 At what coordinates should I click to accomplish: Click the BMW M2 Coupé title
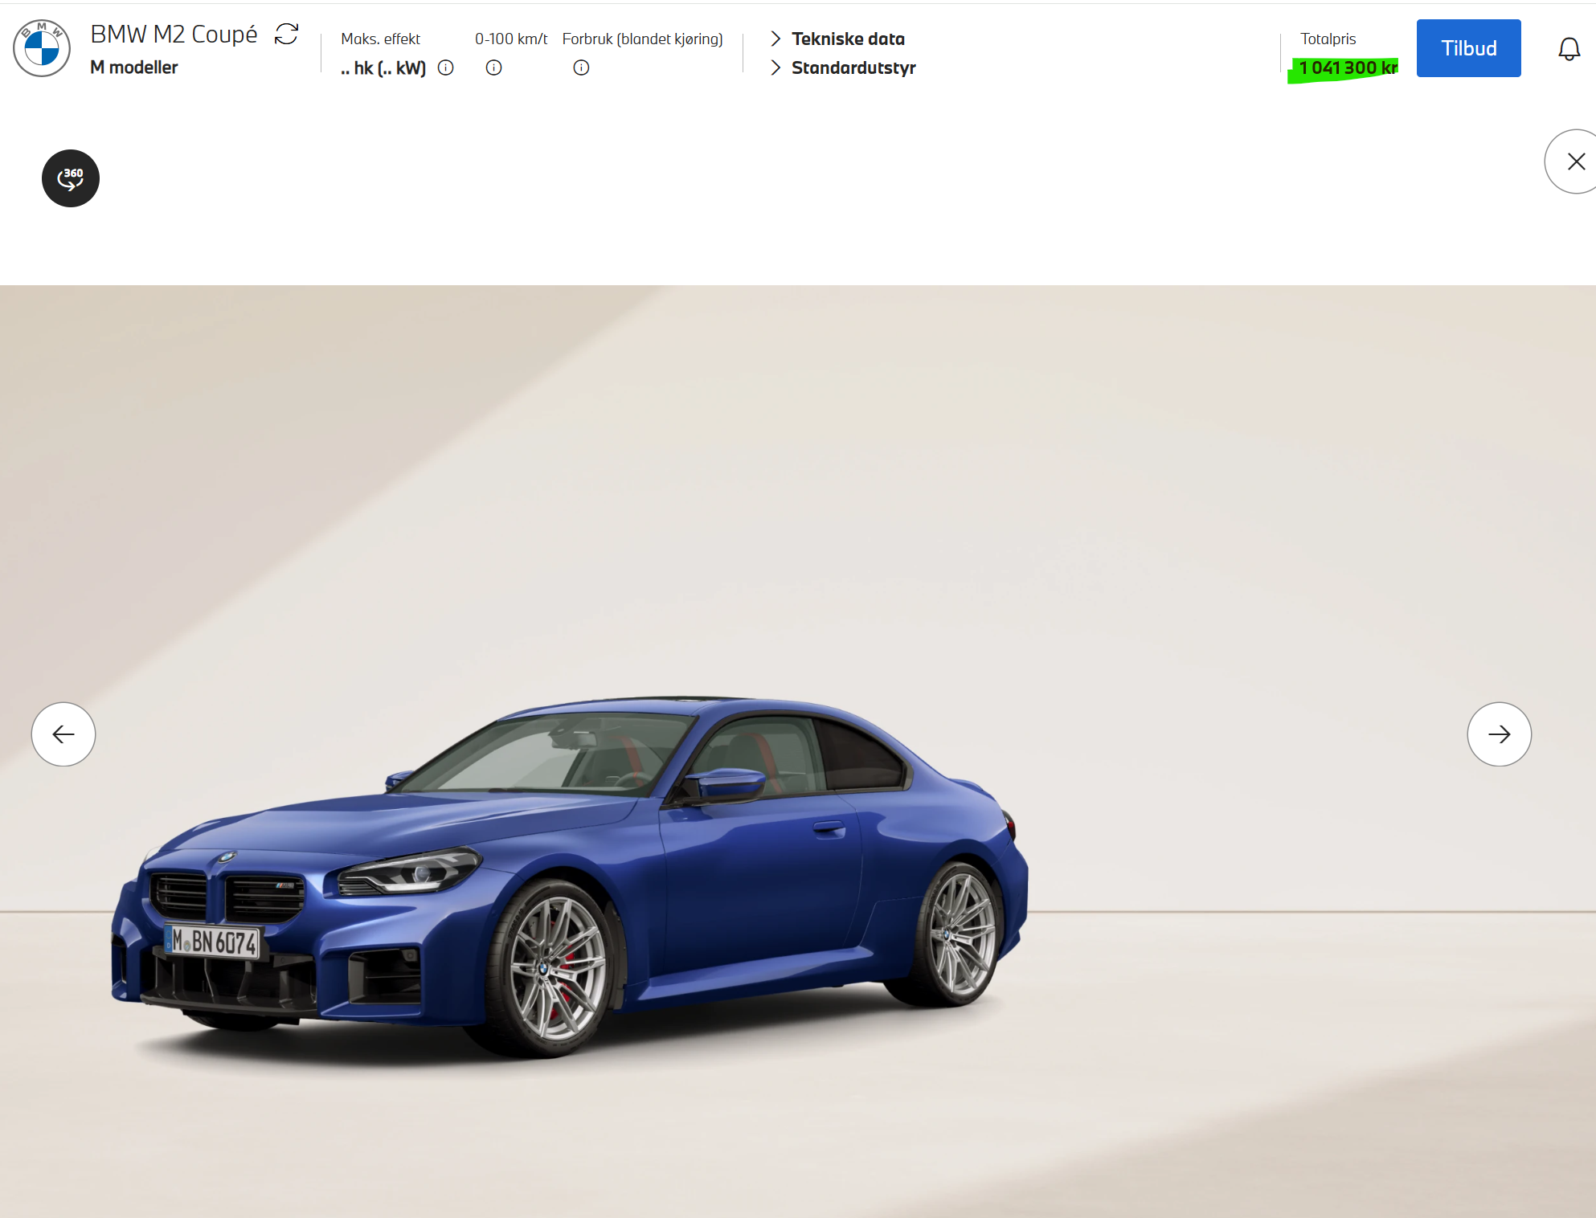[174, 35]
